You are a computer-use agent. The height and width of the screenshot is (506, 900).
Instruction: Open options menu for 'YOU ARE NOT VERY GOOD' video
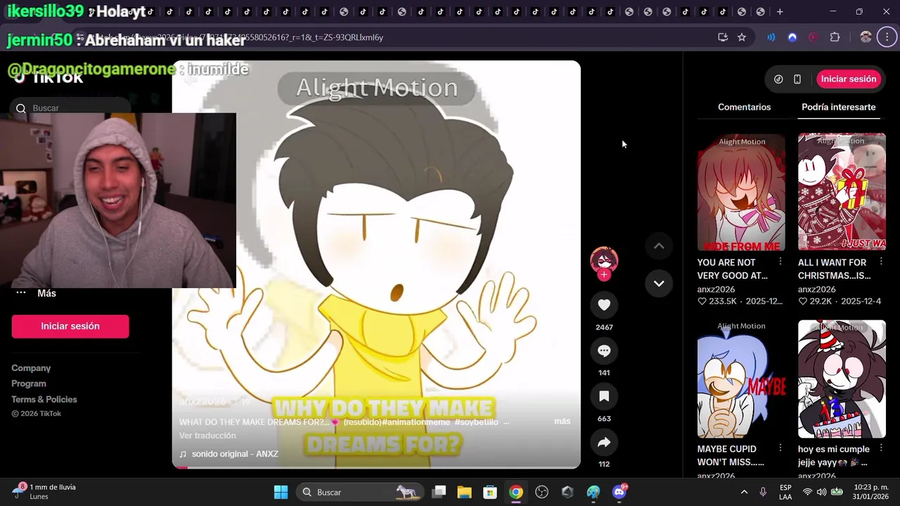click(x=780, y=262)
